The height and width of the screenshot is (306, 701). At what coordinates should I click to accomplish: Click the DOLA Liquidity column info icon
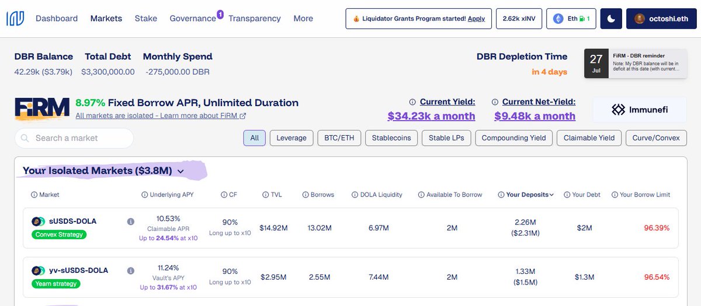(355, 195)
